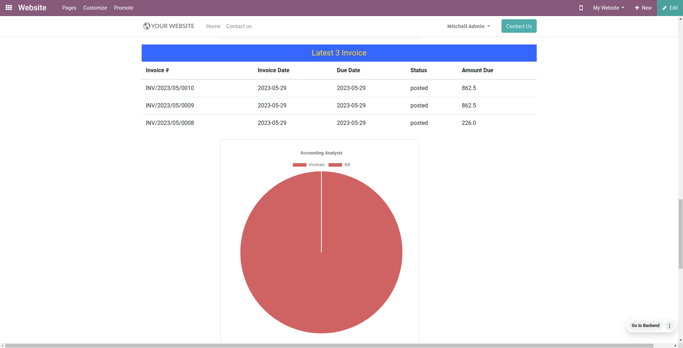Click the teal Contact Us button

(x=519, y=26)
